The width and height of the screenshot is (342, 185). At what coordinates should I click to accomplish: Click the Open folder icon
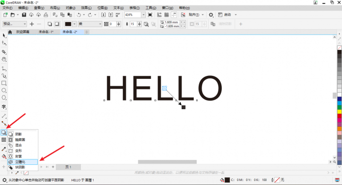13,15
